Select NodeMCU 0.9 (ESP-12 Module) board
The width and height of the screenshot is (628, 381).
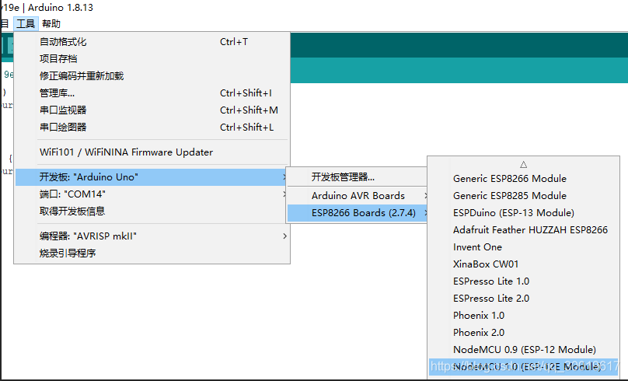click(x=523, y=350)
